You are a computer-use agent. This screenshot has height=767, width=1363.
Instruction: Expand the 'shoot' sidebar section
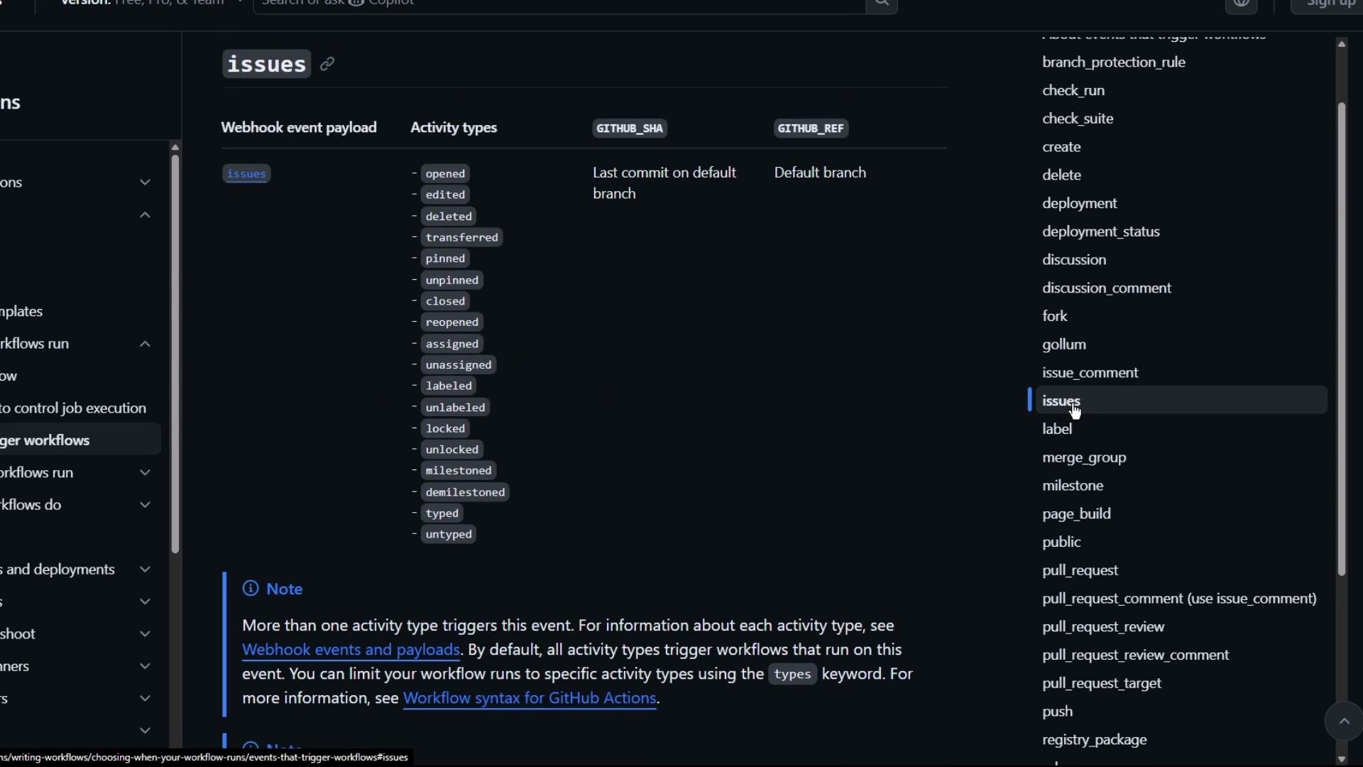click(x=145, y=634)
